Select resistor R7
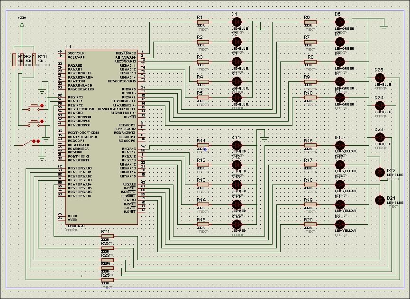 pyautogui.click(x=310, y=42)
